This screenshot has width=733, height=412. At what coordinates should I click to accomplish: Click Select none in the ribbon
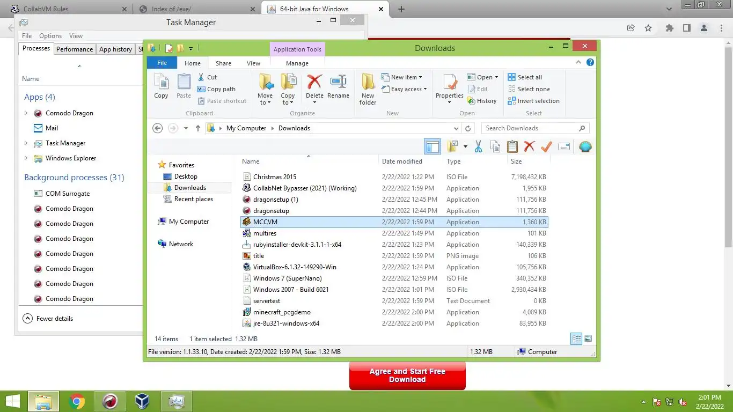(x=529, y=89)
